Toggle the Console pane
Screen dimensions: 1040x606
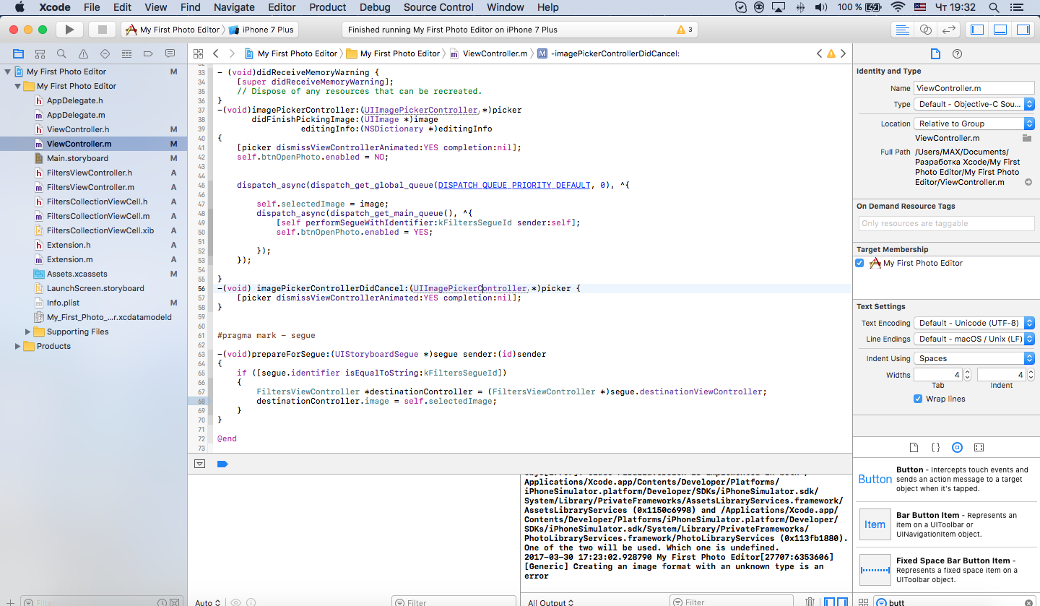tap(842, 602)
